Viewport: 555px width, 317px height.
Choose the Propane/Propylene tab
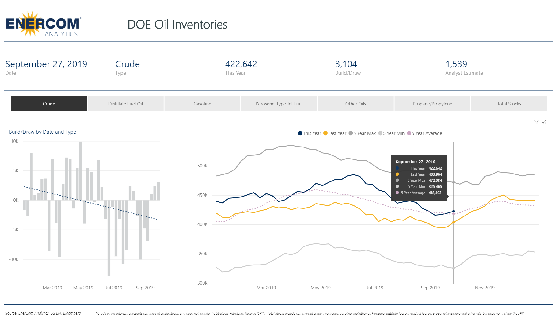point(432,104)
